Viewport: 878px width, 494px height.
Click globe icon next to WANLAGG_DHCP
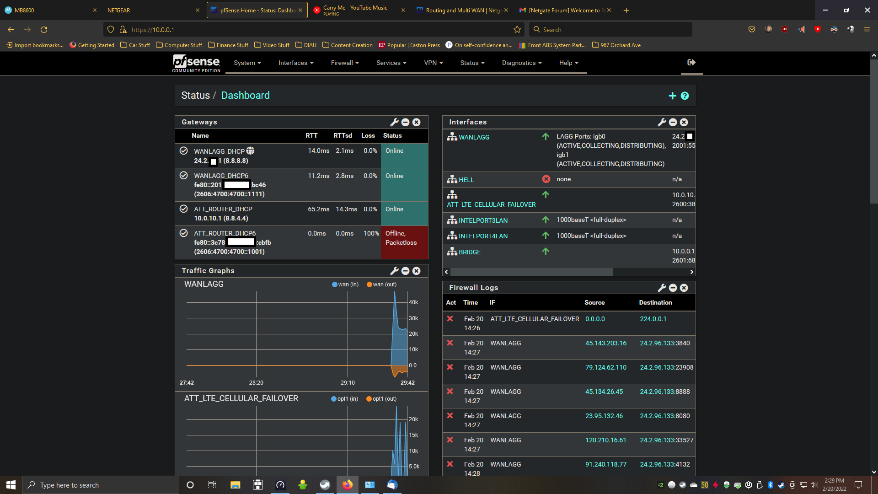point(250,150)
